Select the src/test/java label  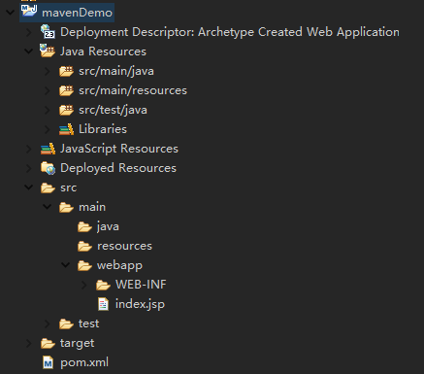coord(113,110)
